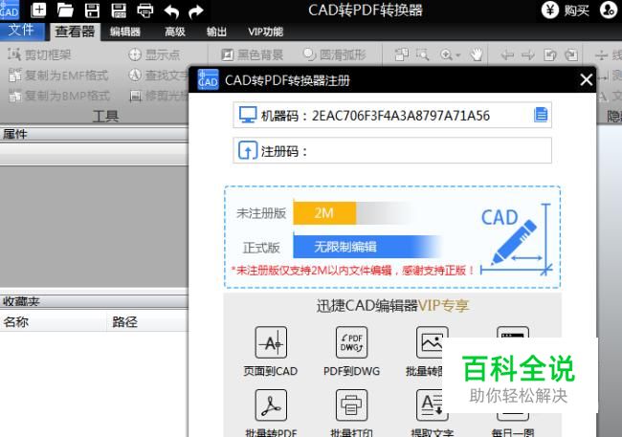The image size is (622, 437).
Task: Click the 购买 purchase button
Action: pyautogui.click(x=566, y=10)
